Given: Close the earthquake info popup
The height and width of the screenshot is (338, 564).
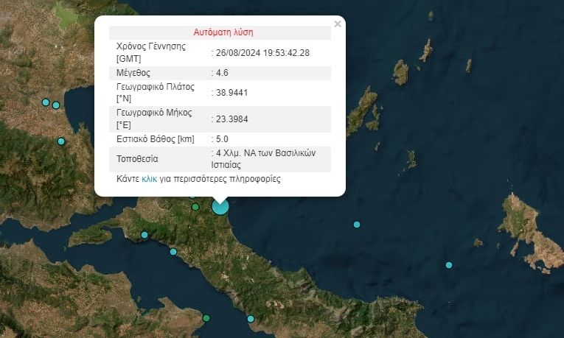Looking at the screenshot, I should tap(338, 24).
